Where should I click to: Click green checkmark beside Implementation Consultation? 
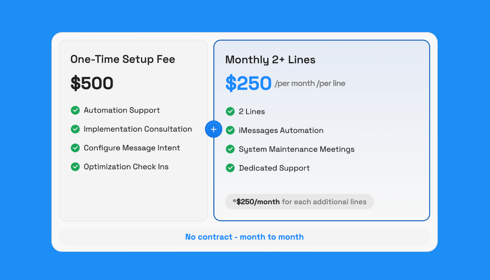pos(75,129)
